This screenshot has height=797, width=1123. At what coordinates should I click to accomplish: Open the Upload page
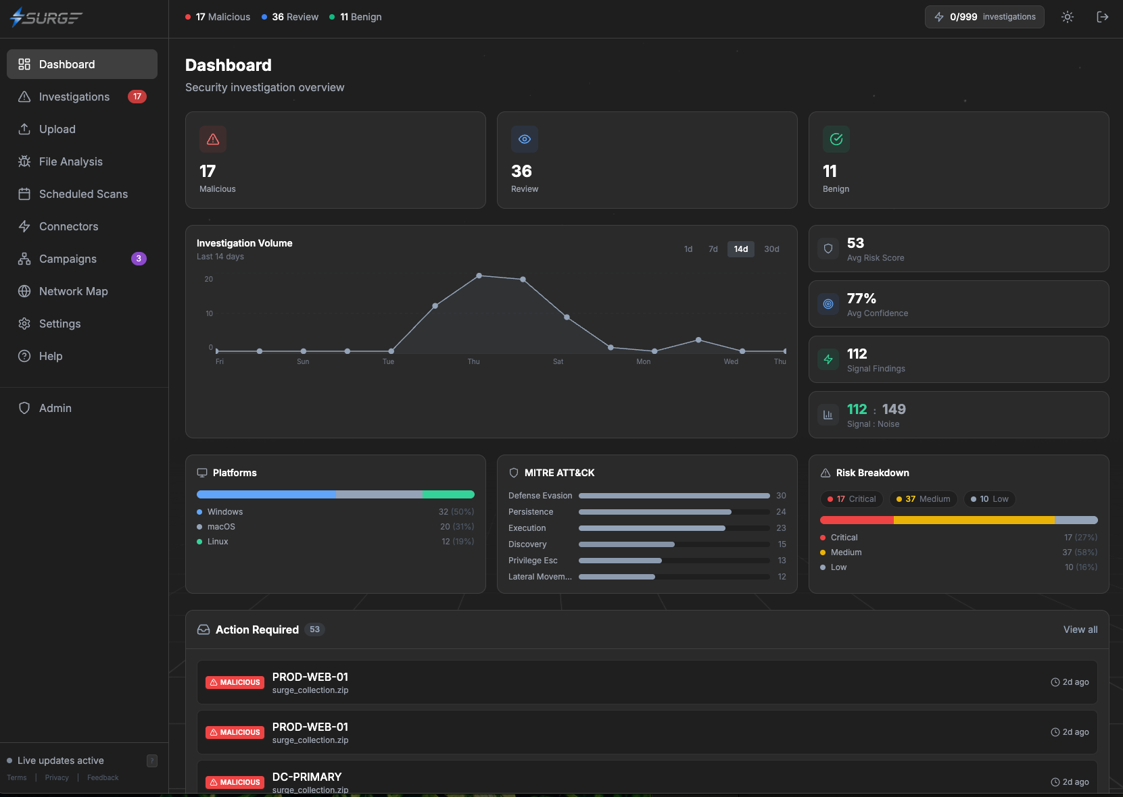tap(56, 129)
